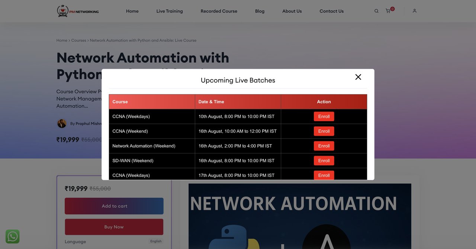Go to Home in navigation menu
The image size is (476, 249).
pyautogui.click(x=132, y=11)
